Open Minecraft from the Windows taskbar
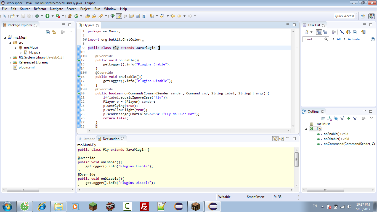Image resolution: width=377 pixels, height=212 pixels. tap(93, 206)
